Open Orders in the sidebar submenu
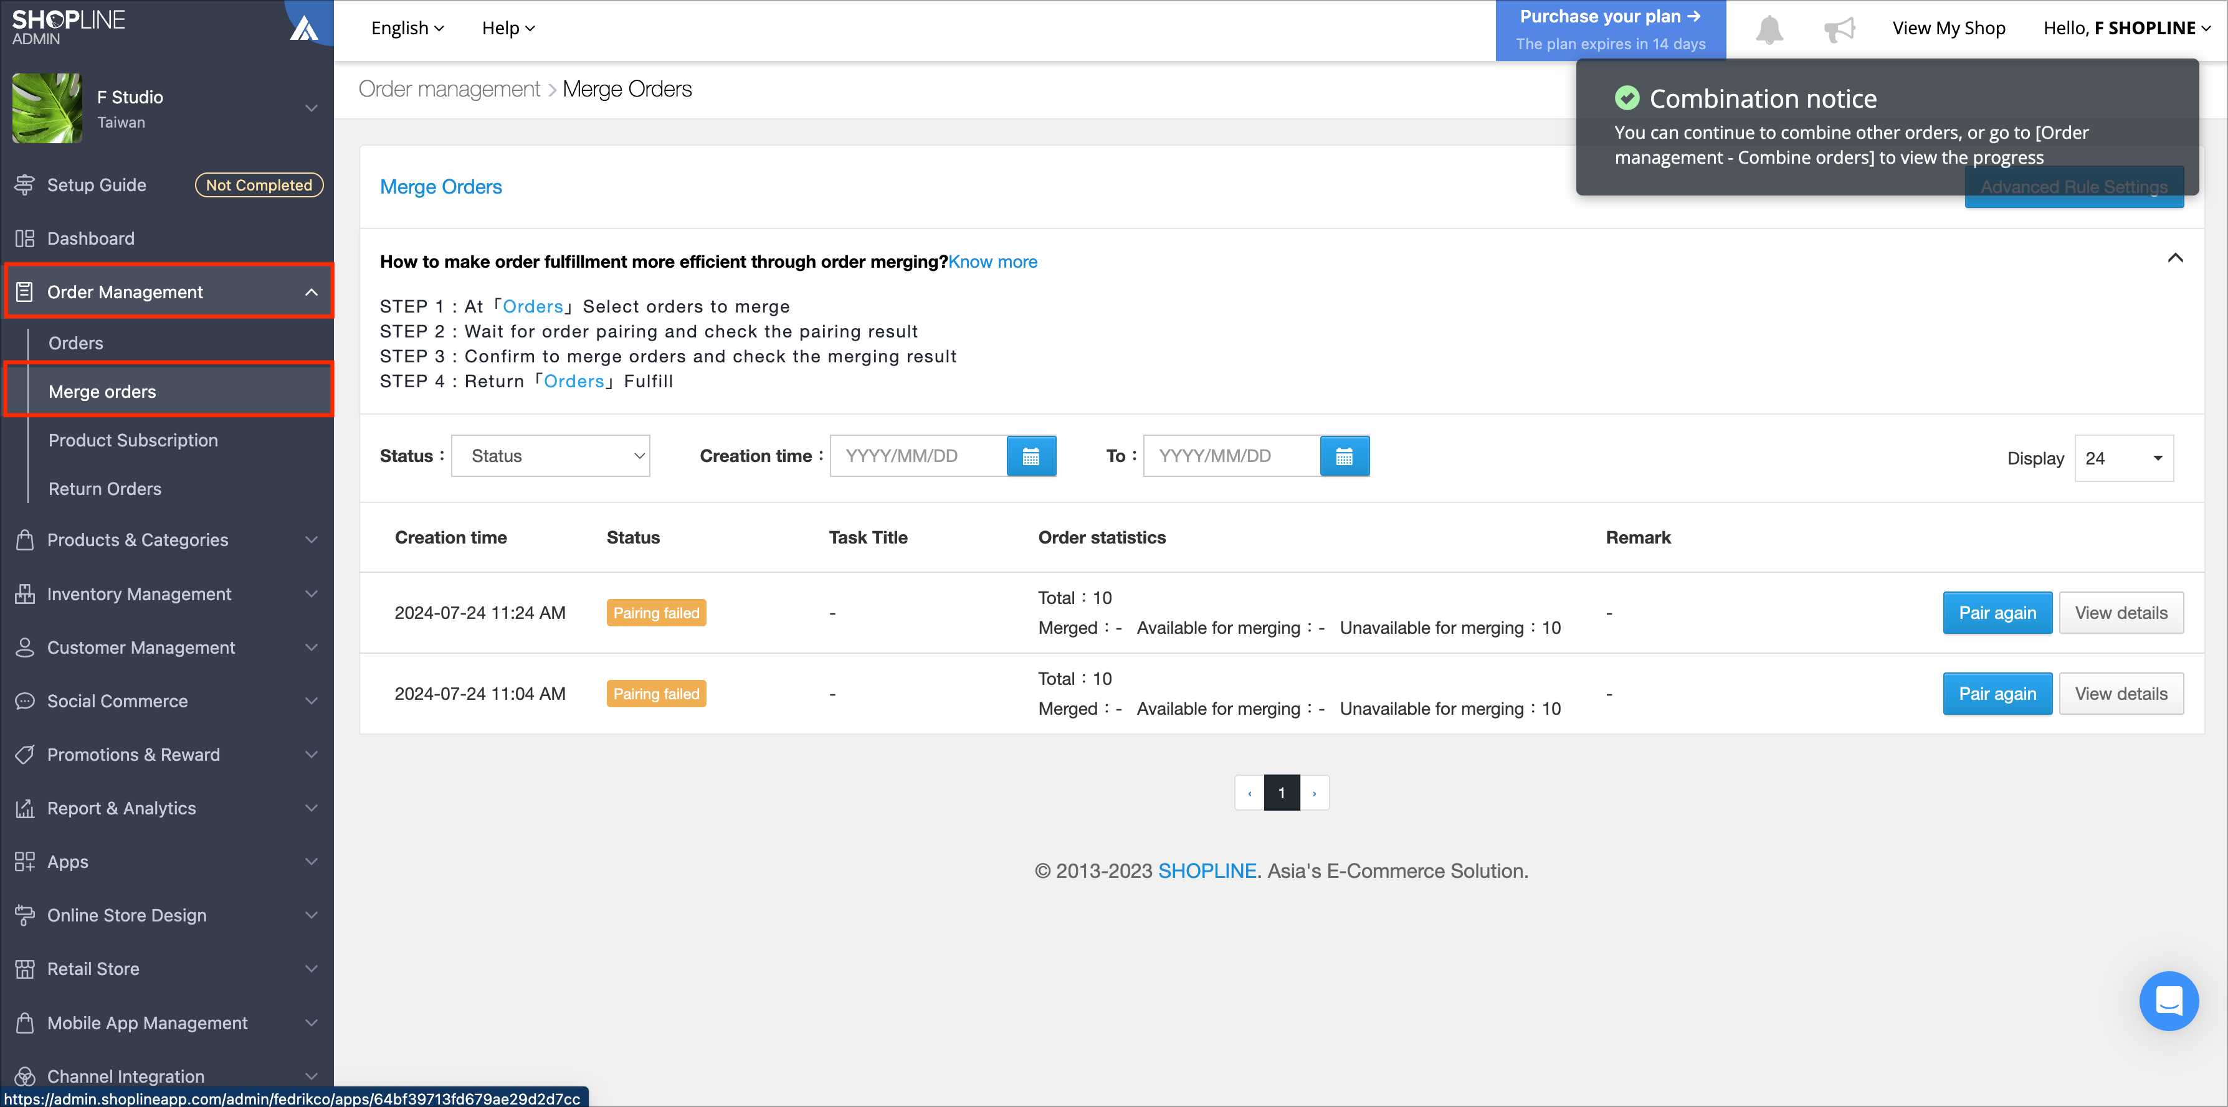This screenshot has height=1107, width=2228. pyautogui.click(x=76, y=343)
